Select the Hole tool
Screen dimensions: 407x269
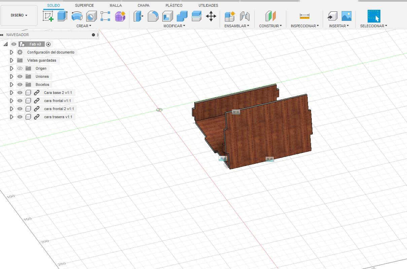[91, 16]
